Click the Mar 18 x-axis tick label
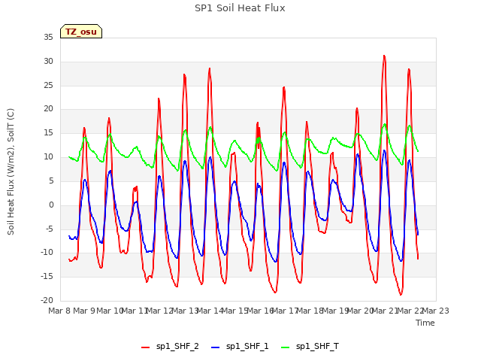This screenshot has width=481, height=361. (310, 311)
